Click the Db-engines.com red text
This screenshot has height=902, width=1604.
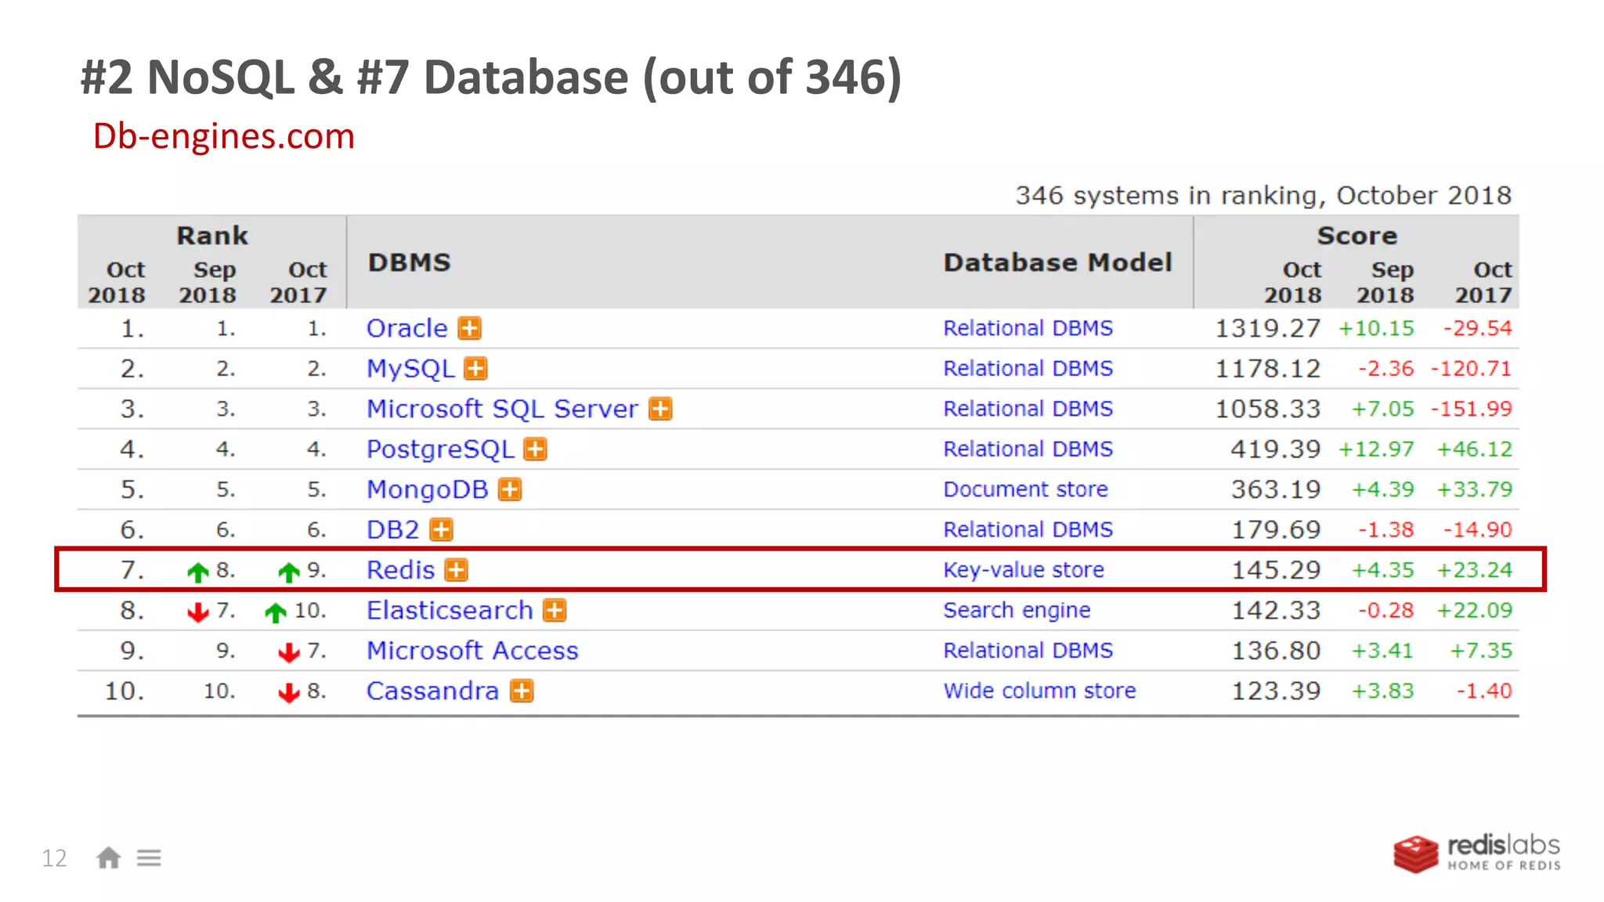pyautogui.click(x=224, y=136)
